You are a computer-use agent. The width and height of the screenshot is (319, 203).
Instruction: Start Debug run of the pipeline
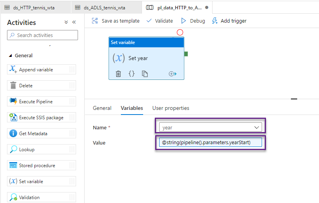193,21
